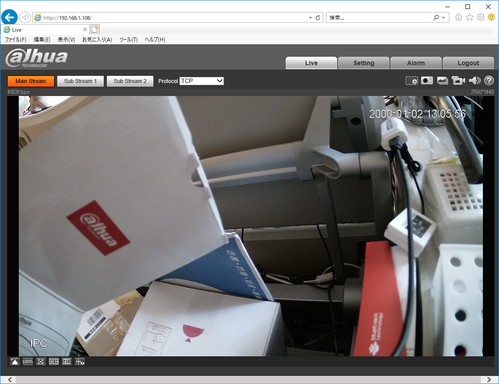Take a snapshot with the camera icon
499x384 pixels.
(x=427, y=81)
